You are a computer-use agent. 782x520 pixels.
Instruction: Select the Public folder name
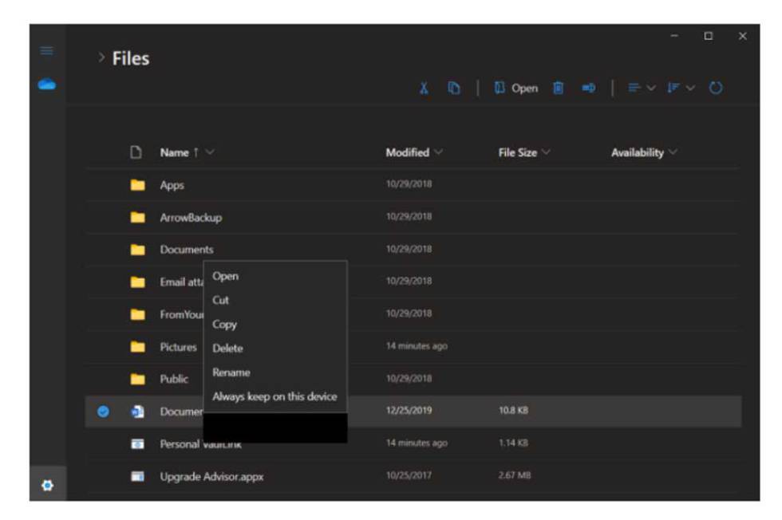(174, 379)
